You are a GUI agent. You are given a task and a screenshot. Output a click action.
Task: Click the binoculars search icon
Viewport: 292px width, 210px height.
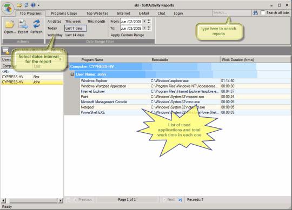pos(255,12)
